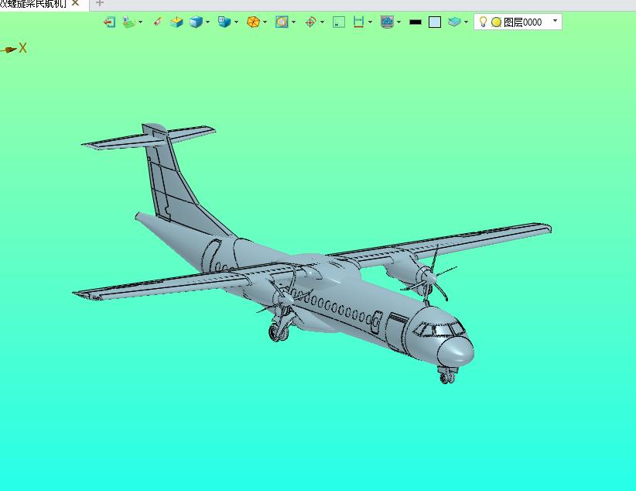Click the exit icon with red arrow

click(x=109, y=22)
